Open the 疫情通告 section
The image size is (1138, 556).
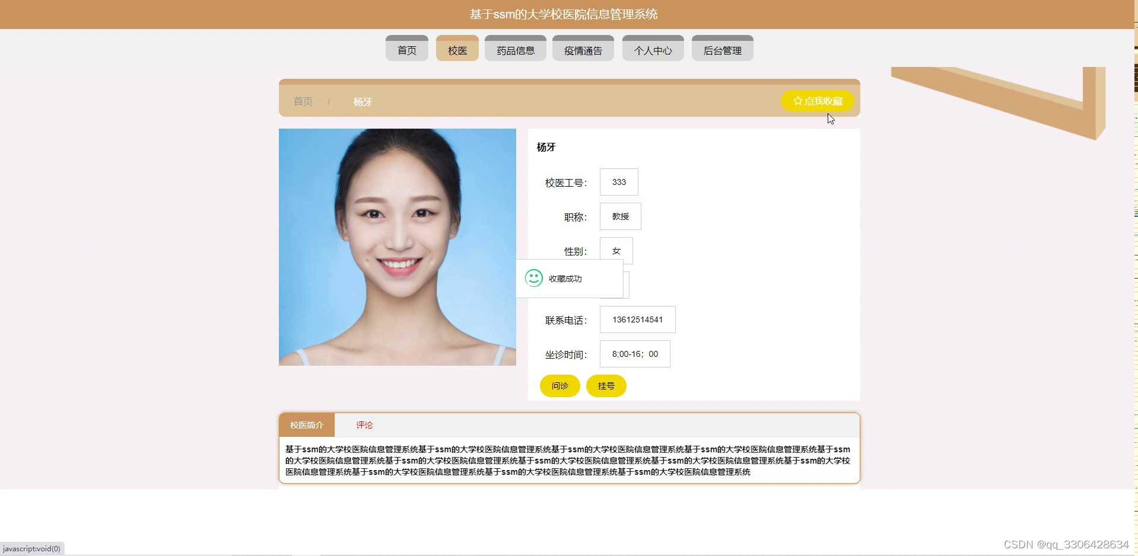(583, 49)
